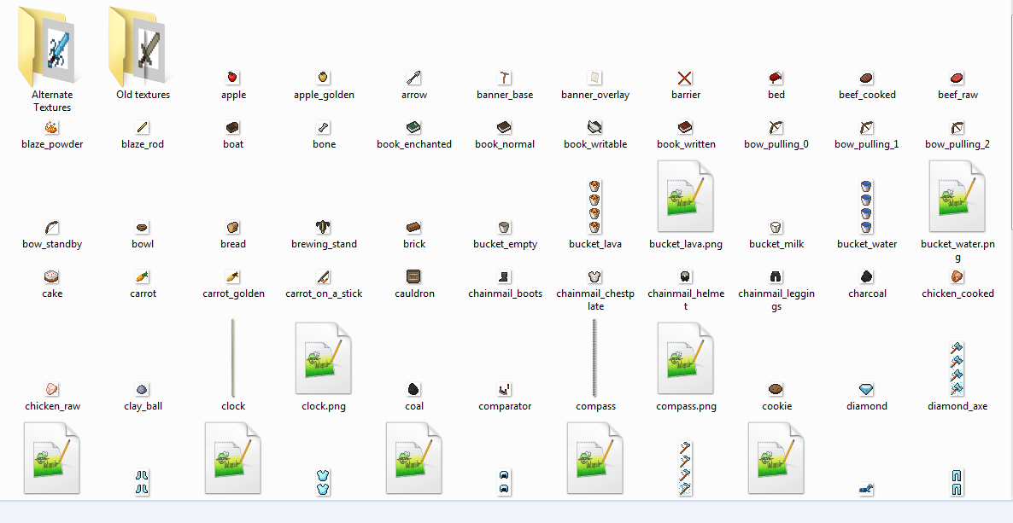Select the clay_ball icon

pos(142,389)
